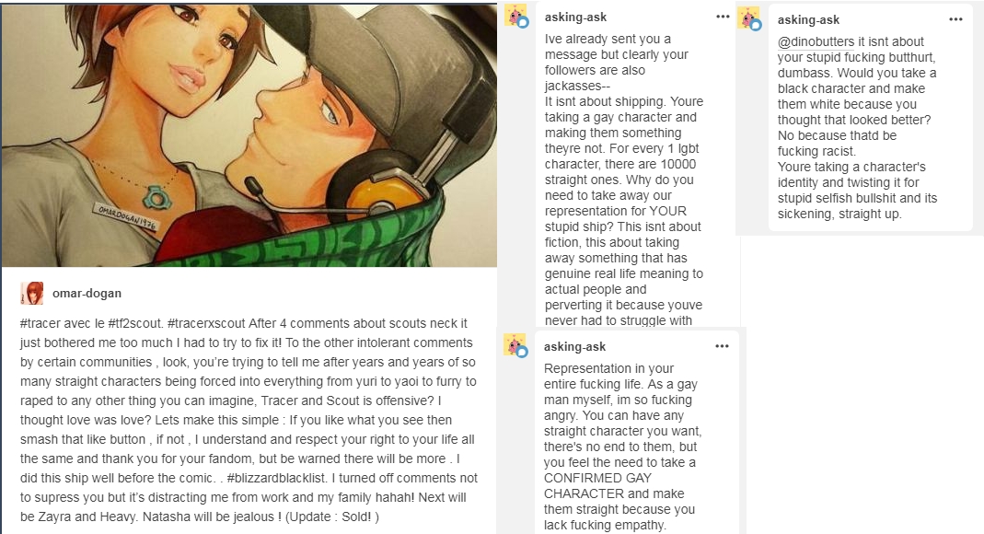Open the Tracer and Scout artwork image

click(249, 133)
